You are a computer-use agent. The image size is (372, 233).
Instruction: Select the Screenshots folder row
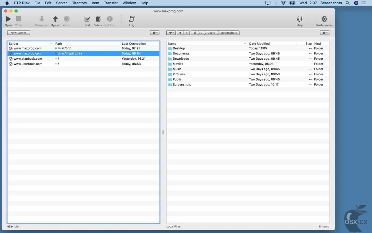pos(248,85)
